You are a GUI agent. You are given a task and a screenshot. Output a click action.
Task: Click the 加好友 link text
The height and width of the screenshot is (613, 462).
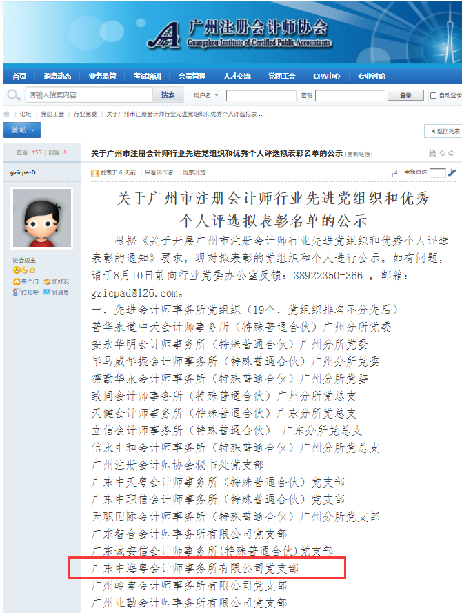pos(60,281)
